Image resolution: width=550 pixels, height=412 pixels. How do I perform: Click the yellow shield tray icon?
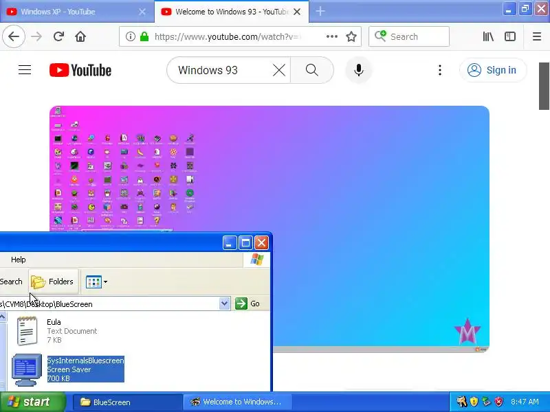(474, 402)
